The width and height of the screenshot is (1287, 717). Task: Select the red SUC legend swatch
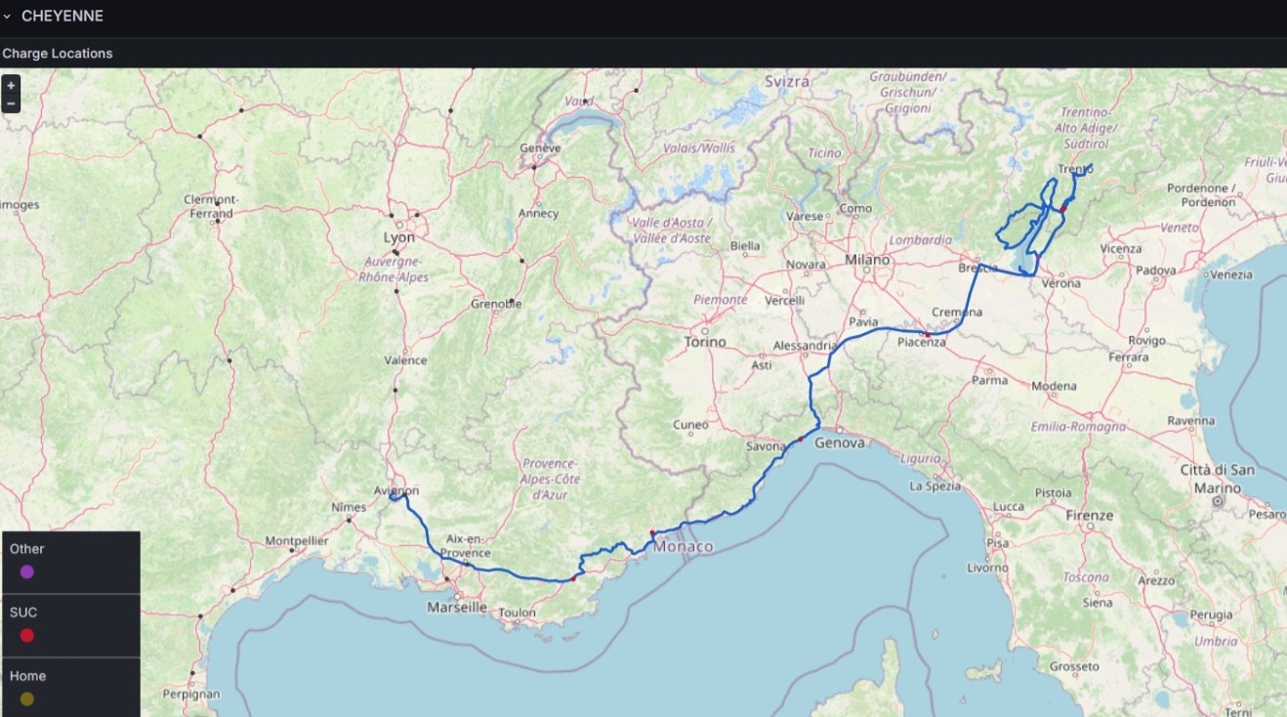coord(27,636)
